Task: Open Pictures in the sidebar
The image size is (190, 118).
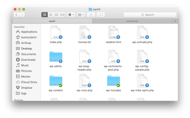Action: (x=24, y=71)
